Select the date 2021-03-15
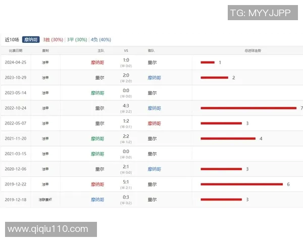The width and height of the screenshot is (303, 242). pyautogui.click(x=16, y=154)
